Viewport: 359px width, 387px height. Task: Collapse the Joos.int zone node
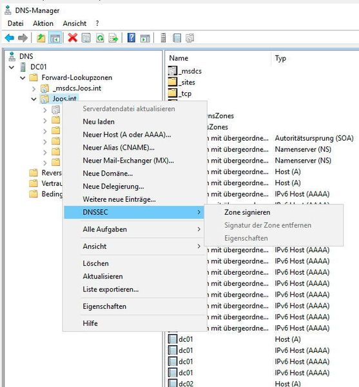[34, 99]
